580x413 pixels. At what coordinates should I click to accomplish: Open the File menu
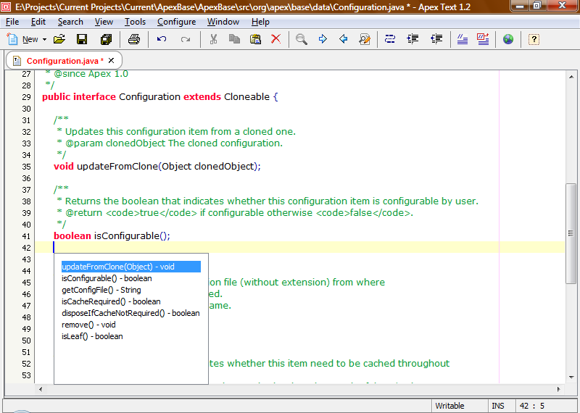12,22
